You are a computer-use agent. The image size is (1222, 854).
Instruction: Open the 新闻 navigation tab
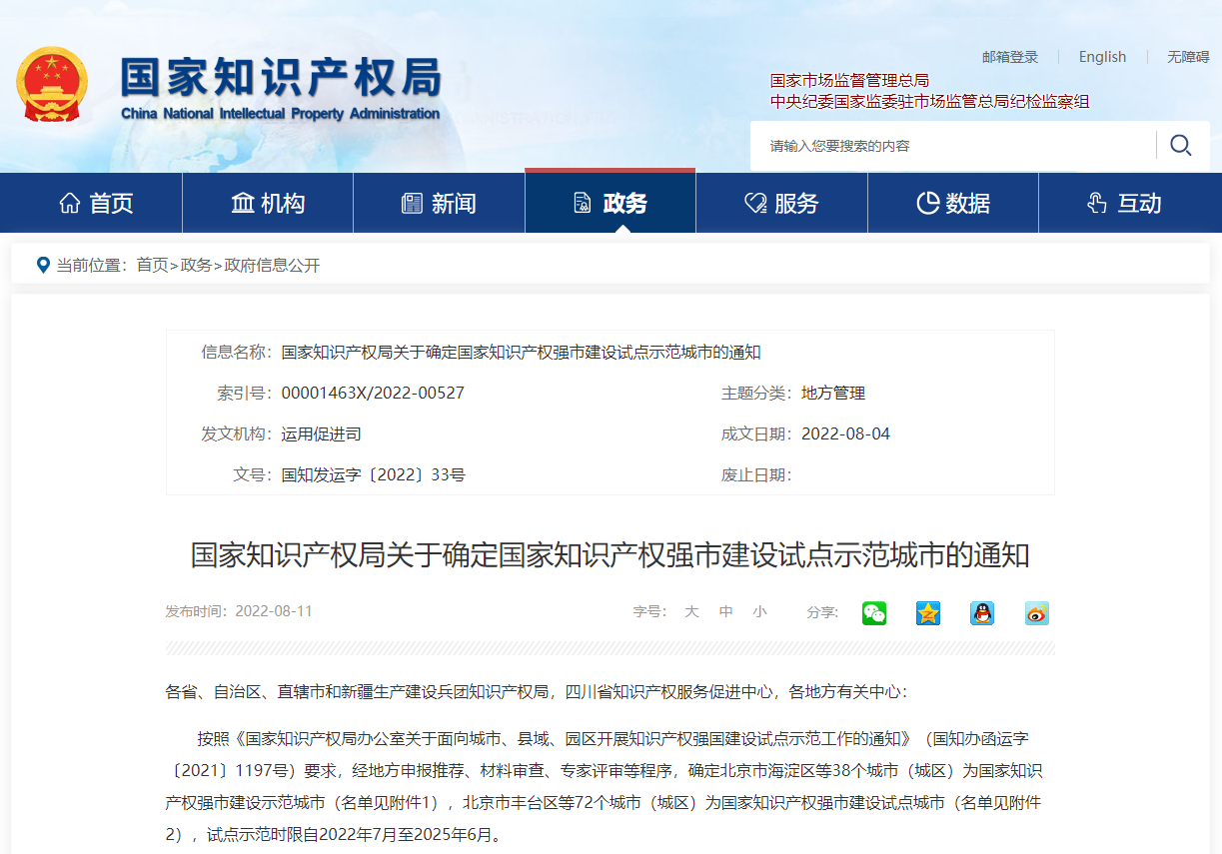click(x=440, y=204)
